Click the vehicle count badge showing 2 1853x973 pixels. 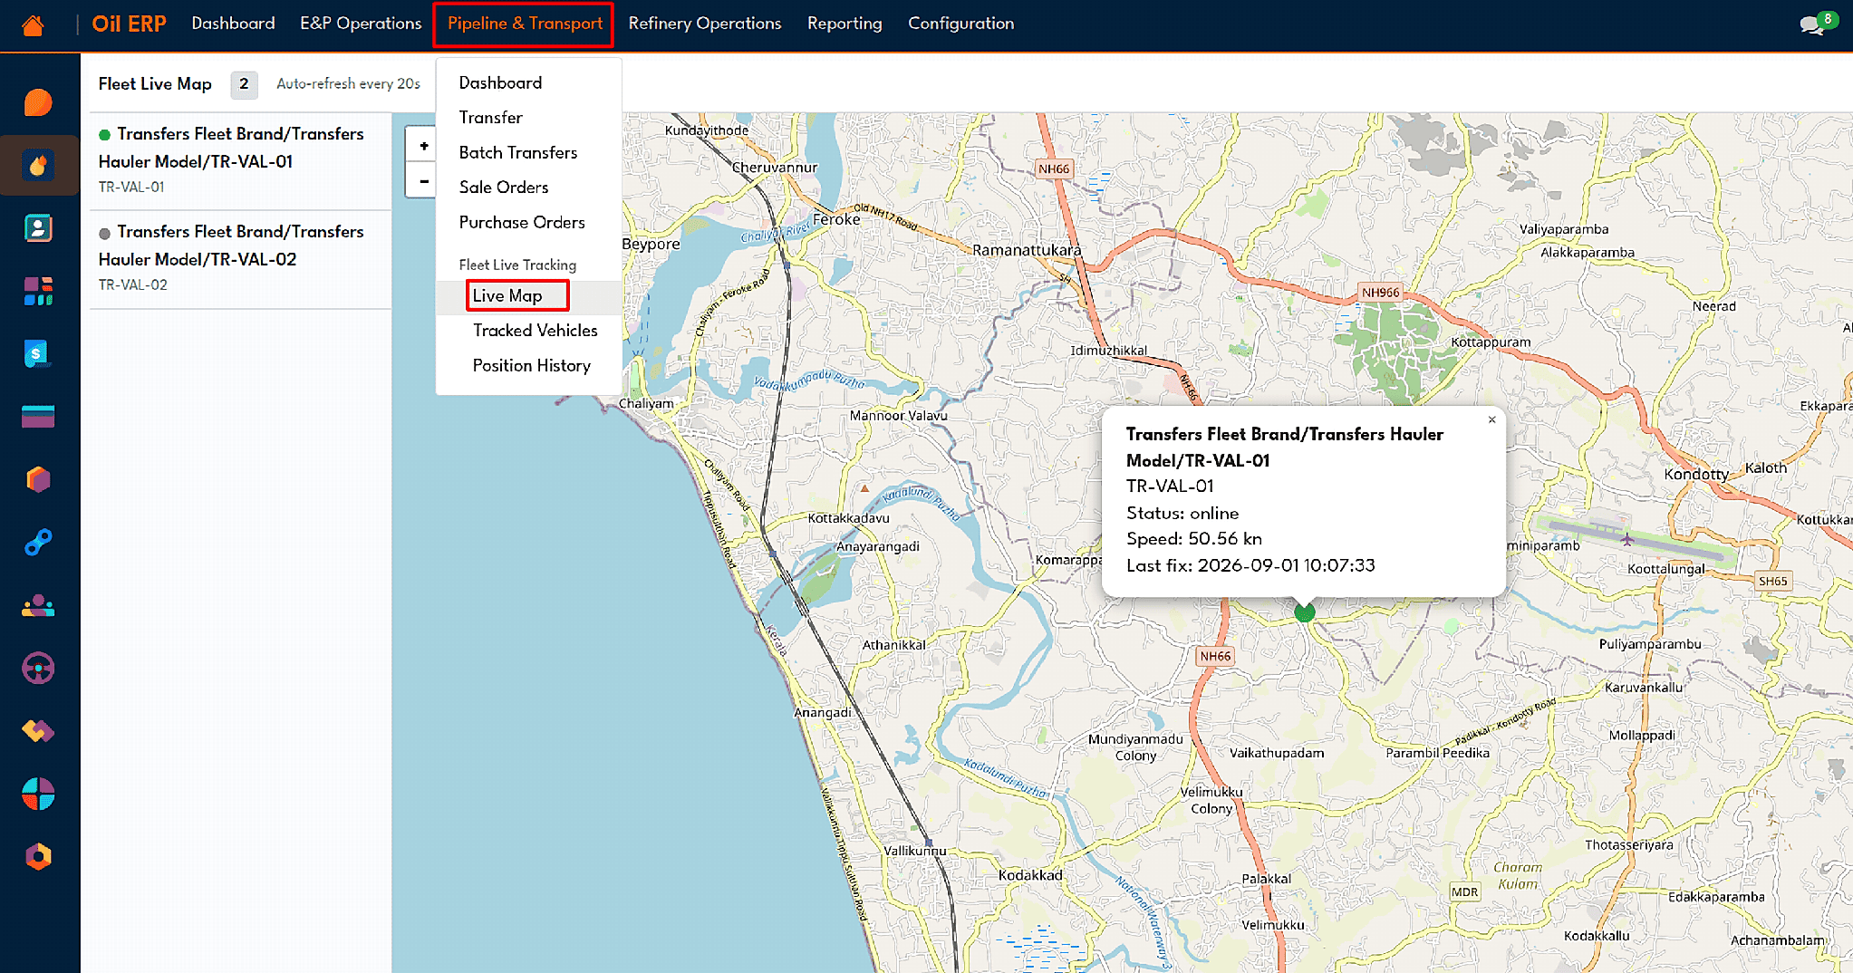[244, 84]
